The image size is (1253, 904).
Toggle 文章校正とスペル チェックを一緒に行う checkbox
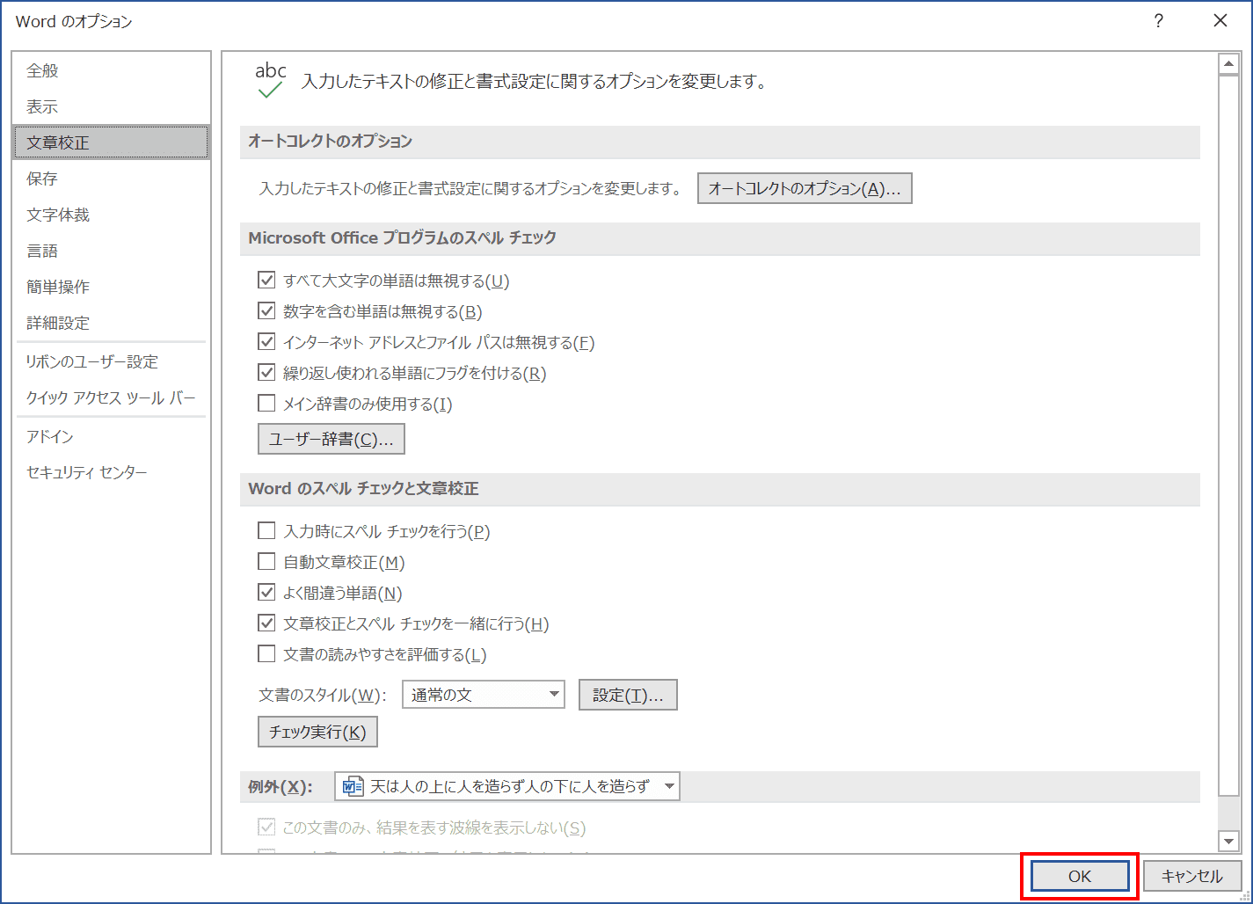(266, 623)
